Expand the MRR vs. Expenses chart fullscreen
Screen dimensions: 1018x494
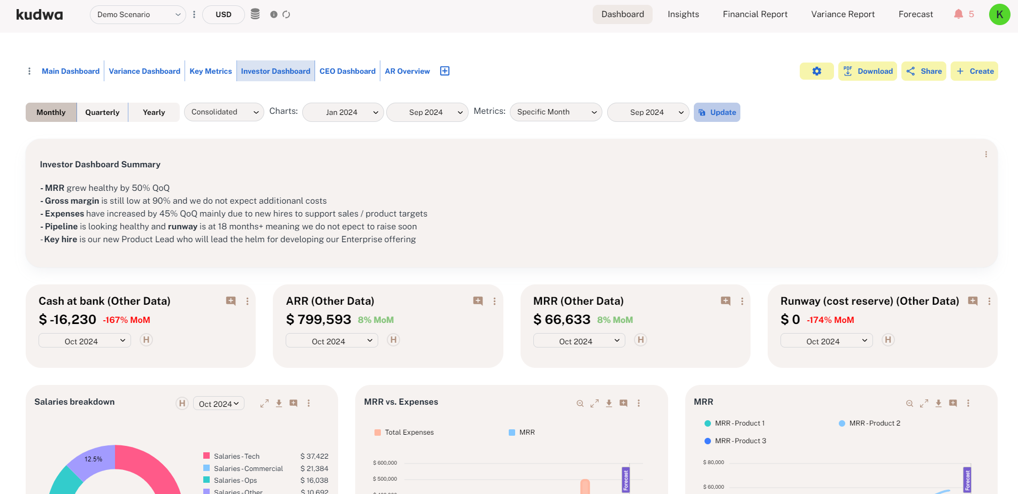(594, 403)
